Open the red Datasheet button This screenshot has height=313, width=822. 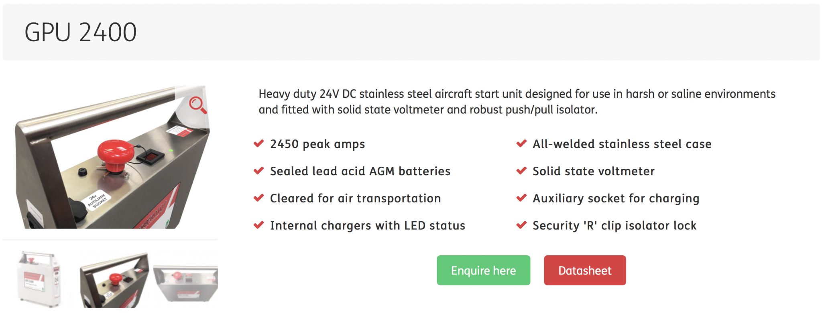(585, 271)
